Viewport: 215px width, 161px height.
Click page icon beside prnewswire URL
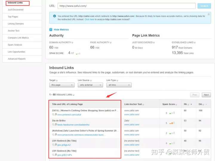[x=56, y=135]
